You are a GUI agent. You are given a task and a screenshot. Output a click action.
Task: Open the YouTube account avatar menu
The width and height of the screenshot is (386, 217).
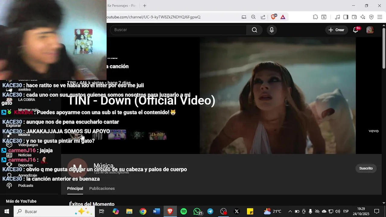coord(370,30)
